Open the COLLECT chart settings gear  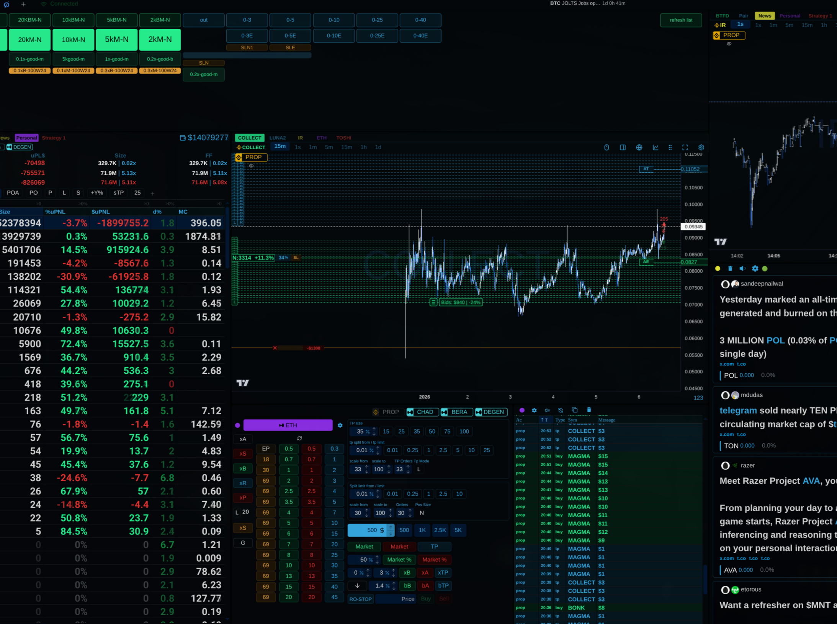pos(701,147)
